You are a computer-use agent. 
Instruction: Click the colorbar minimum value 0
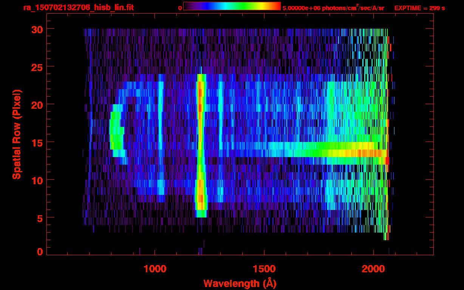point(180,8)
